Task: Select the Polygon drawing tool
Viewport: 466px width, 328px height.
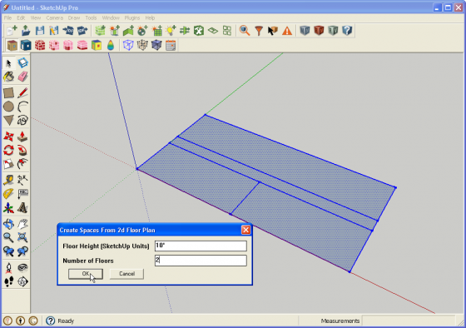Action: click(8, 121)
